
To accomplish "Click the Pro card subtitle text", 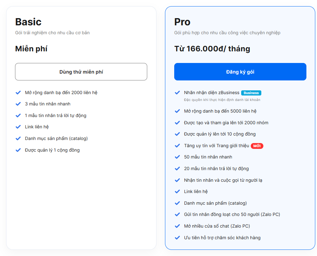I will point(226,33).
